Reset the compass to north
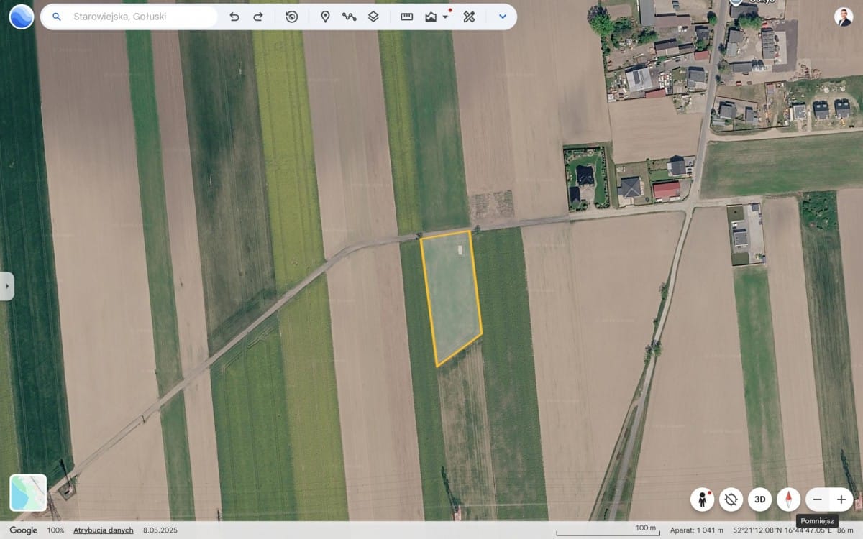 (x=789, y=499)
